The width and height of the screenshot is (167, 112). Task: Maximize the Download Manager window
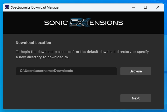tap(145, 7)
